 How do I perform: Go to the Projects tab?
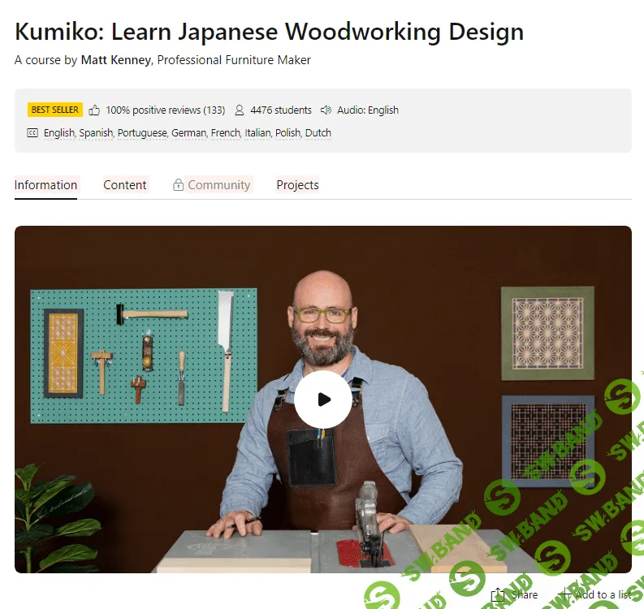click(x=297, y=185)
